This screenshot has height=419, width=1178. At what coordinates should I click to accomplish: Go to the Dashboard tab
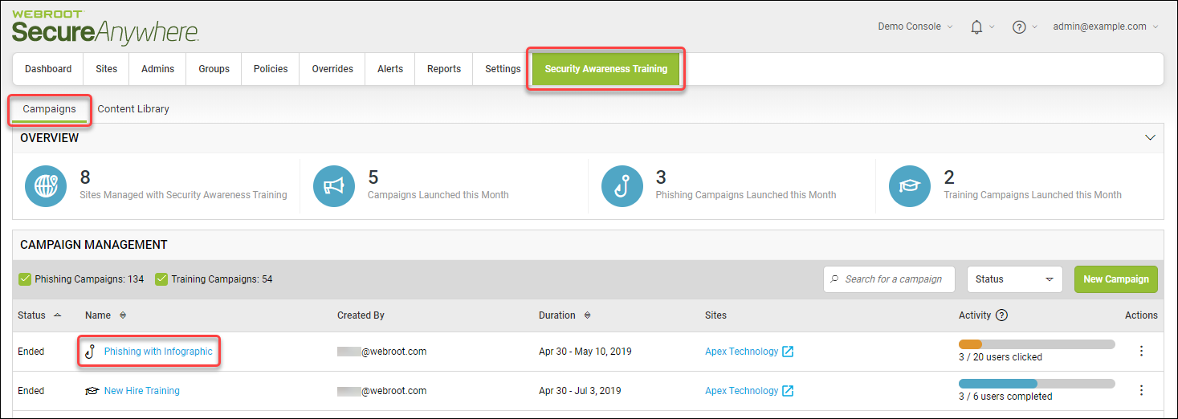coord(48,69)
